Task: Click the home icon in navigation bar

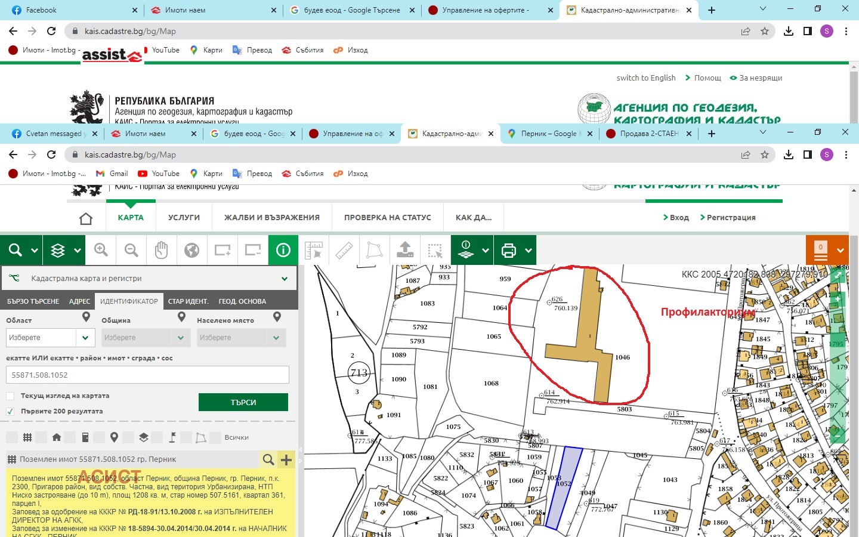Action: 86,218
